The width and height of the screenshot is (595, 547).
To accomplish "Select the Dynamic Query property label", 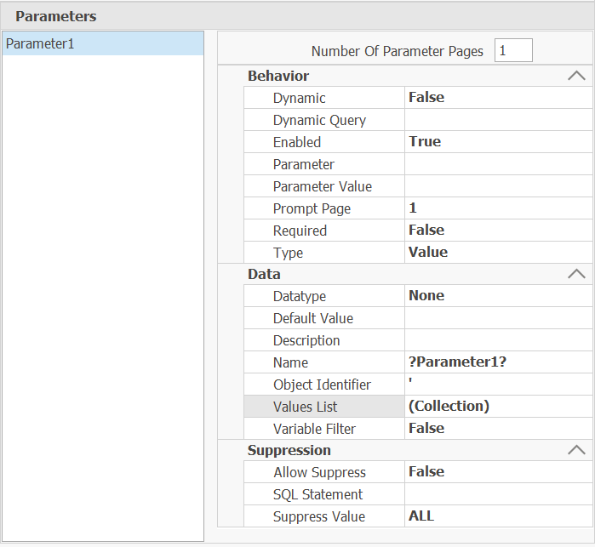I will (x=319, y=121).
